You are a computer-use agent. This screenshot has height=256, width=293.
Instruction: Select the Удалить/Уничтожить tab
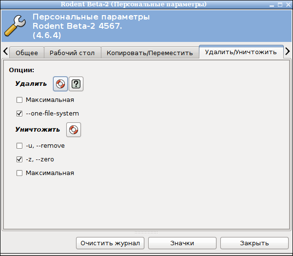point(241,52)
